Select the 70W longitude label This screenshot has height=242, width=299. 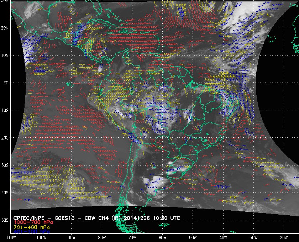coord(132,238)
